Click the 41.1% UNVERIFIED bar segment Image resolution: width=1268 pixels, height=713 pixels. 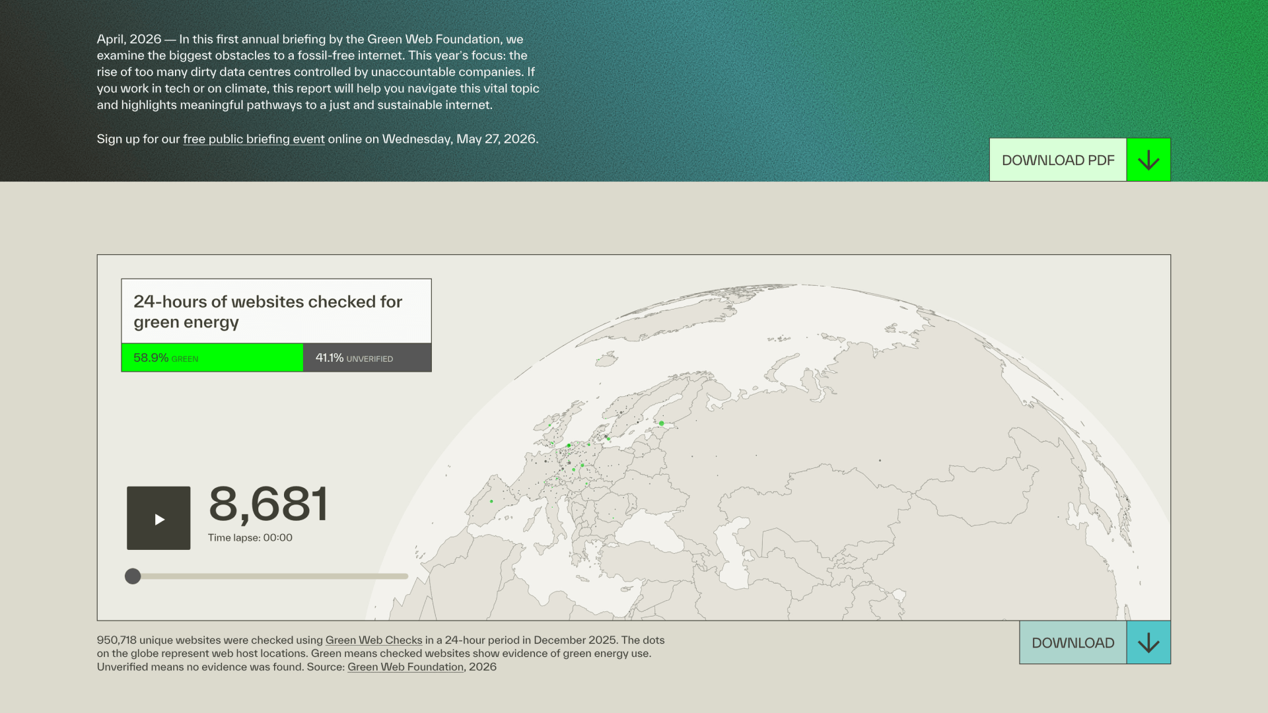click(367, 358)
